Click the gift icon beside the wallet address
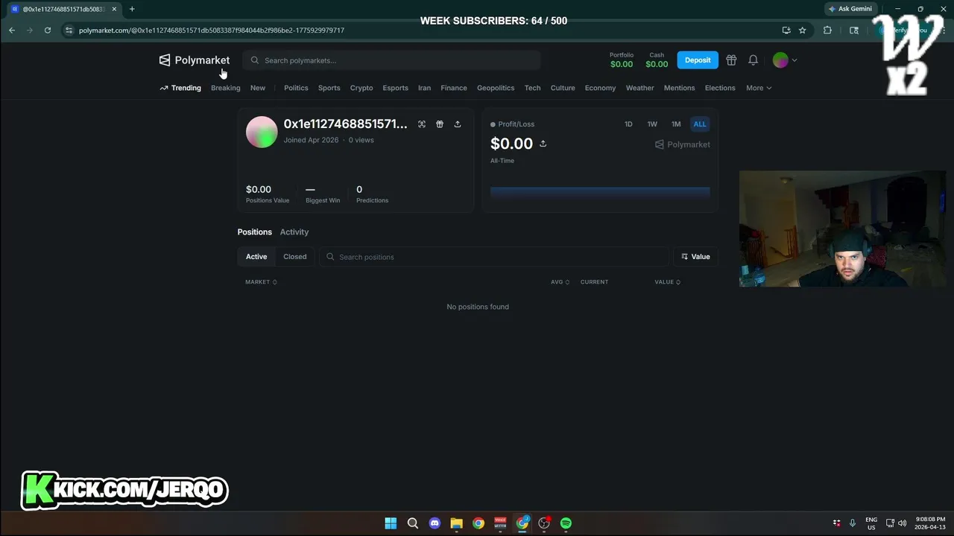Screen dimensions: 954x536 coord(440,124)
